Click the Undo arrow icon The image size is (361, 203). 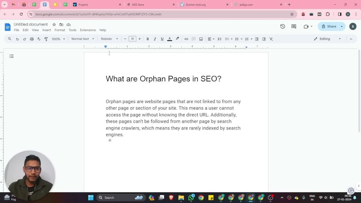[17, 39]
